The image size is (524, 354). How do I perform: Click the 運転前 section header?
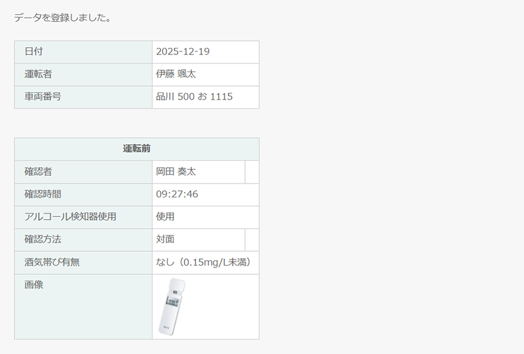tap(137, 149)
